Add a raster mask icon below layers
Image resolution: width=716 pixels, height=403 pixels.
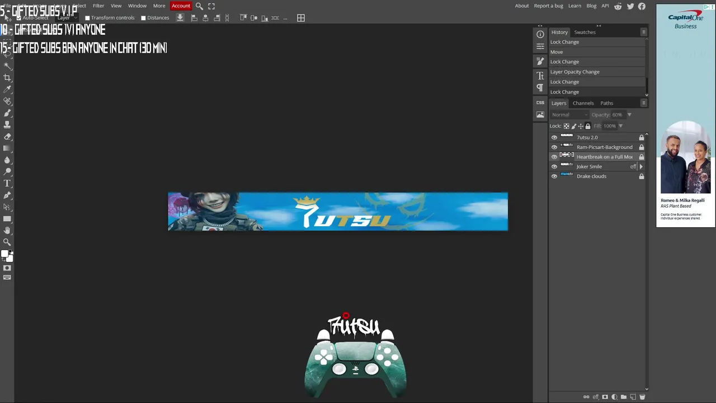point(605,397)
